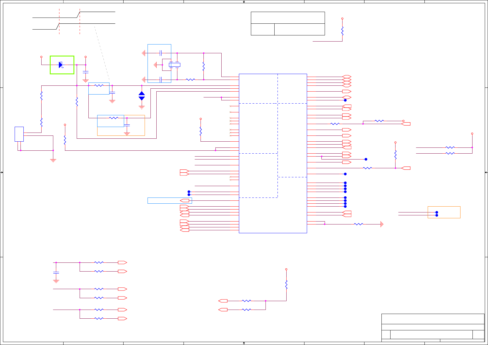Select the lower waveform trace in the timing diagram
This screenshot has height=345, width=488.
coord(74,26)
